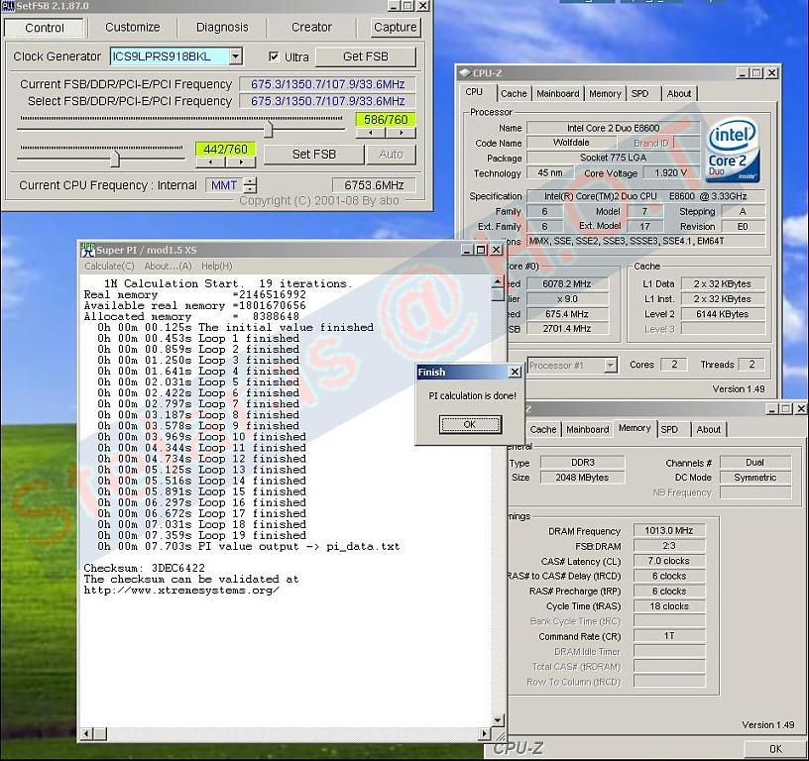Click Super PI horizontal scrollbar left arrow
The image size is (809, 761).
87,733
